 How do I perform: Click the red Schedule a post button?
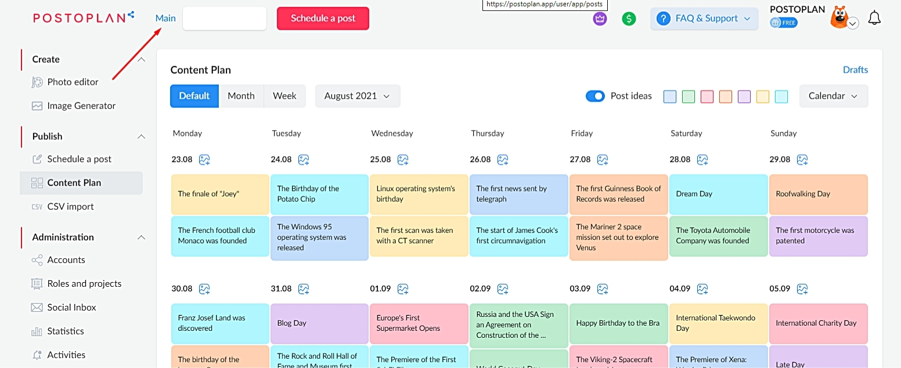click(323, 19)
